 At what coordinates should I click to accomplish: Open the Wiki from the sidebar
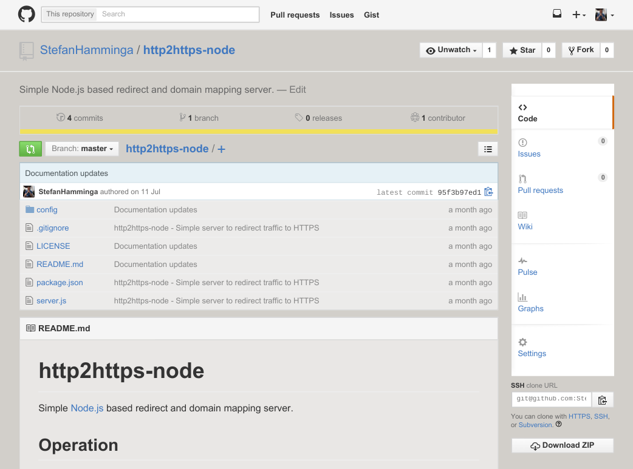tap(525, 226)
